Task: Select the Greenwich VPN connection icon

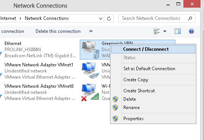Action: [x=91, y=50]
